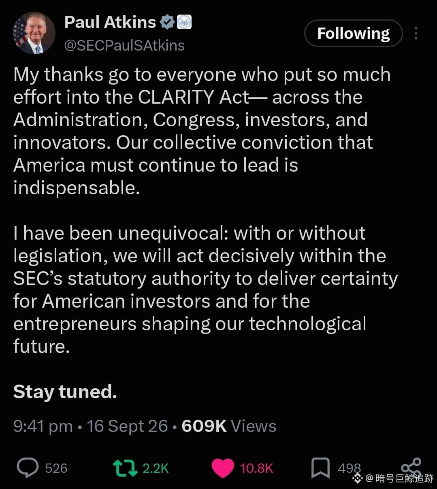Click the SEC affiliation seal badge
437x489 pixels.
pyautogui.click(x=184, y=22)
